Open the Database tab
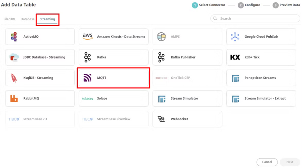302x168 pixels. 28,19
